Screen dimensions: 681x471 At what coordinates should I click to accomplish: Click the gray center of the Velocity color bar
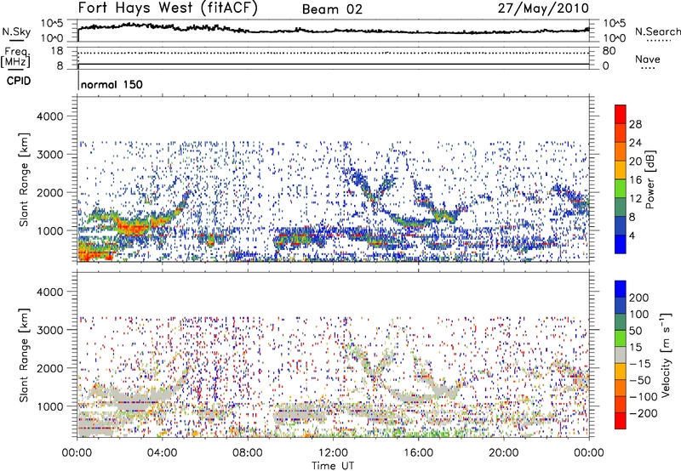621,355
